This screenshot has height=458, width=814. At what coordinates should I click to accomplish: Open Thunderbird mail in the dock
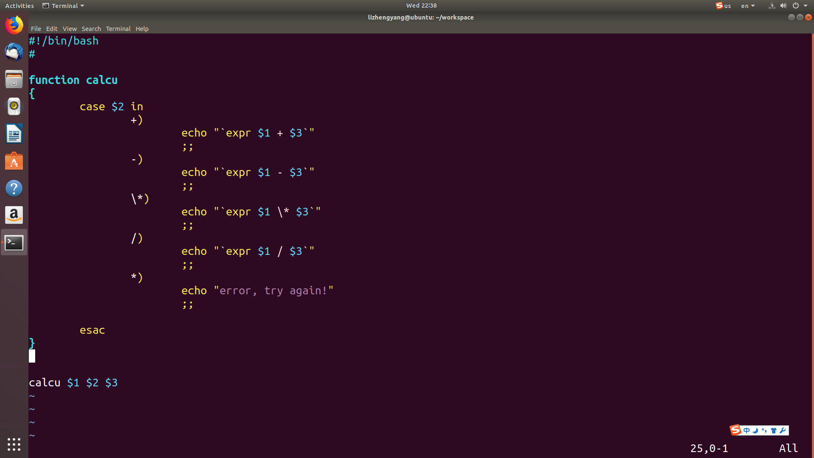point(14,52)
